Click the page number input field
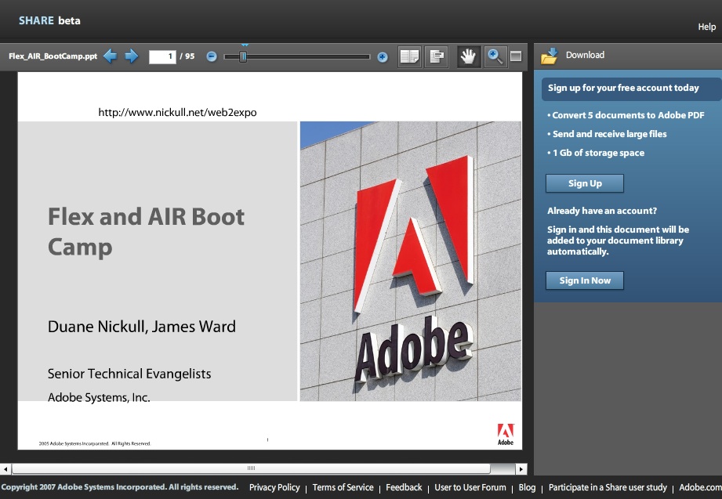Screen dimensions: 722x499 162,56
